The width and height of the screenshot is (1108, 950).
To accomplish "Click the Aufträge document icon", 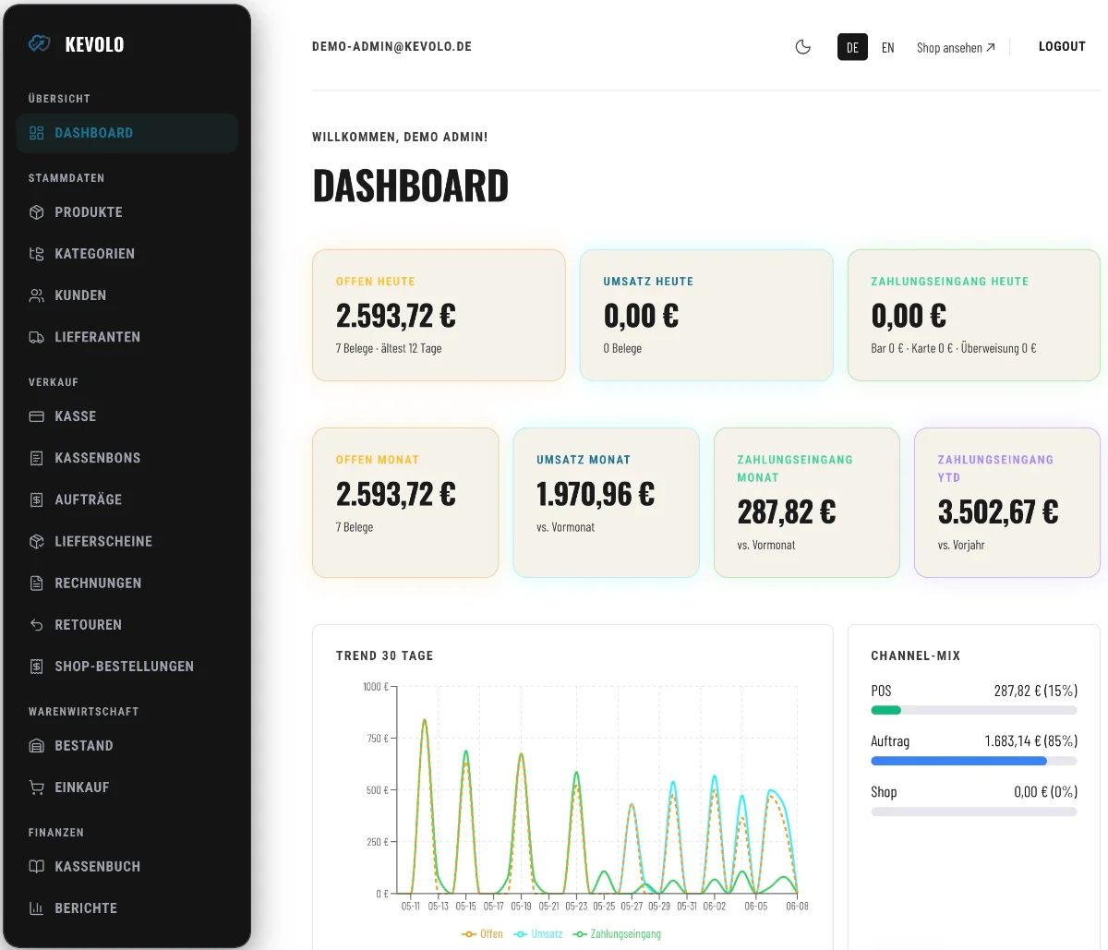I will (37, 499).
